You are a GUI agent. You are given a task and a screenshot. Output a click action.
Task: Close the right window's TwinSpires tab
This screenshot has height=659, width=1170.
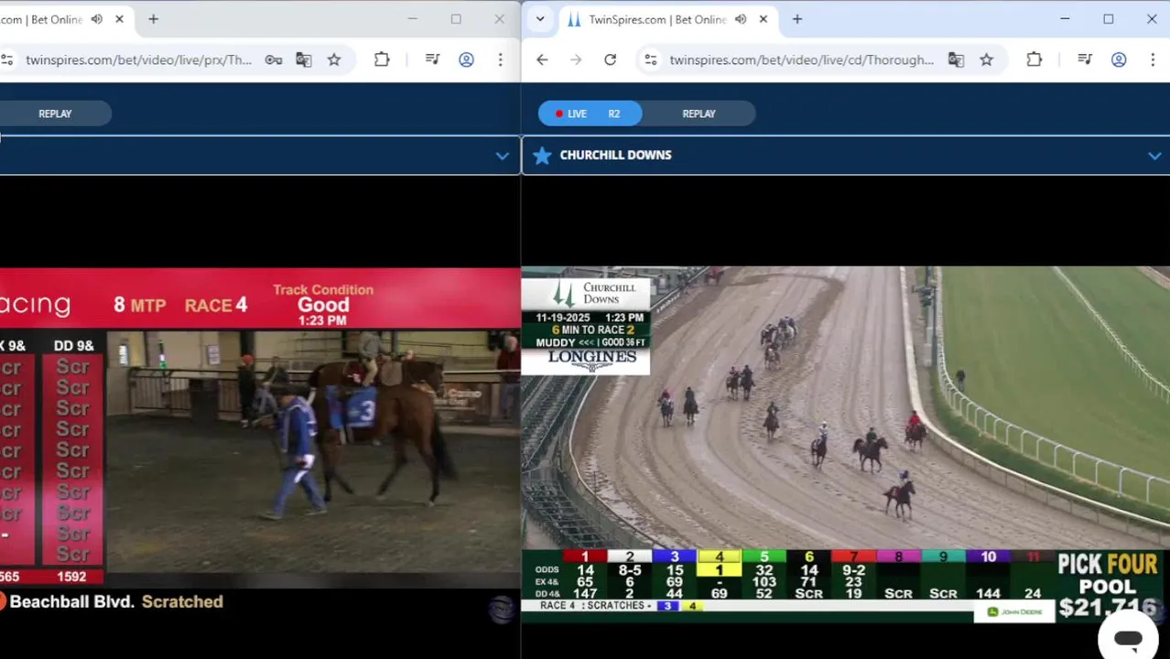pos(764,19)
